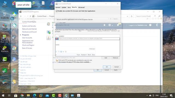The height and width of the screenshot is (98, 175).
Task: Launch D-com 3G desktop shortcut
Action: point(5,83)
